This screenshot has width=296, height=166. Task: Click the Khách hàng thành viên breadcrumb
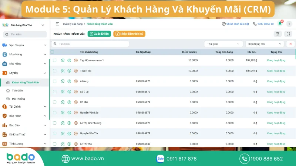(100, 24)
